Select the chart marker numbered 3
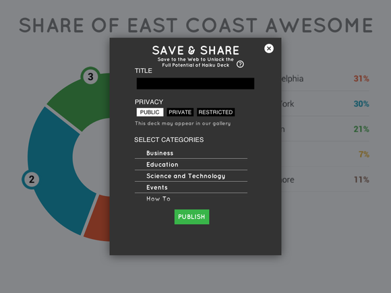Viewport: 391px width, 293px height. coord(90,77)
